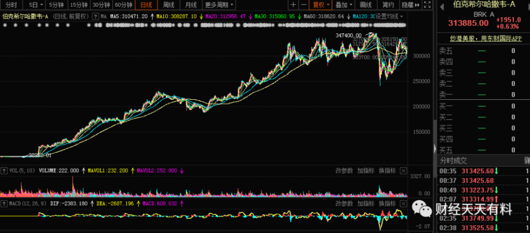Select trade row at 02:38

pyautogui.click(x=483, y=228)
